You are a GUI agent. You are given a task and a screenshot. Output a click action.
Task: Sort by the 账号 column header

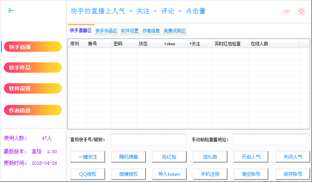click(99, 44)
